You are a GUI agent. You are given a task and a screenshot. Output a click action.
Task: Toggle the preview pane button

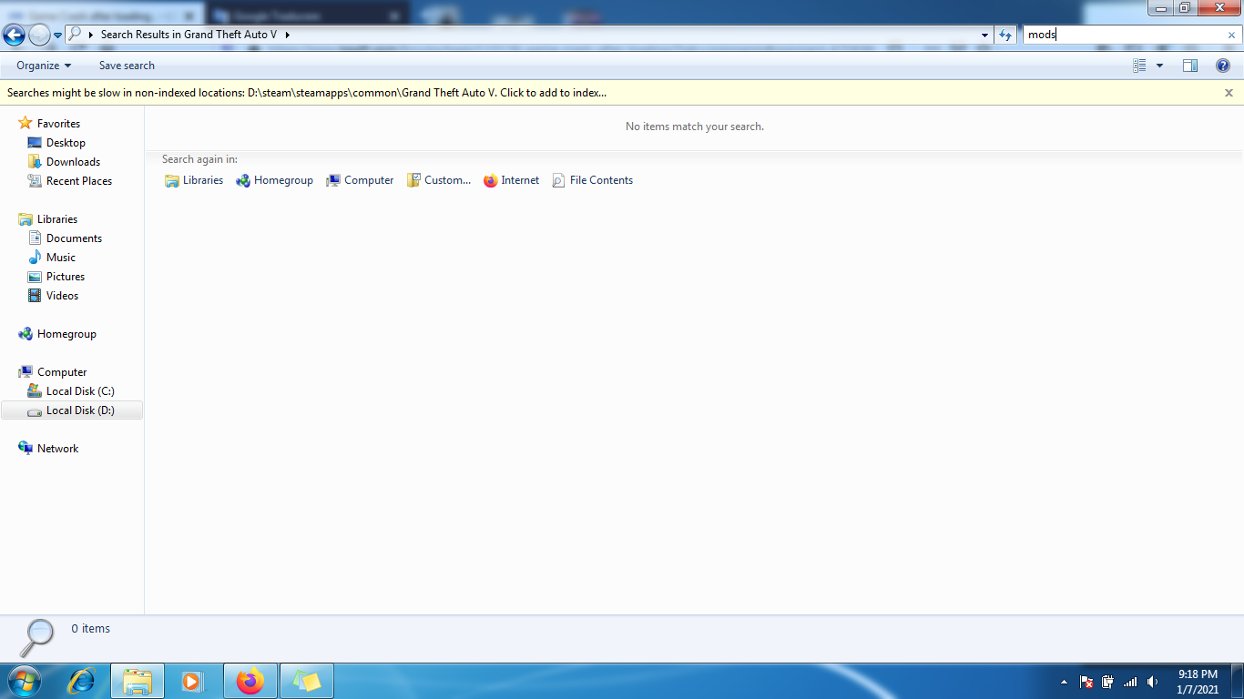pyautogui.click(x=1190, y=66)
